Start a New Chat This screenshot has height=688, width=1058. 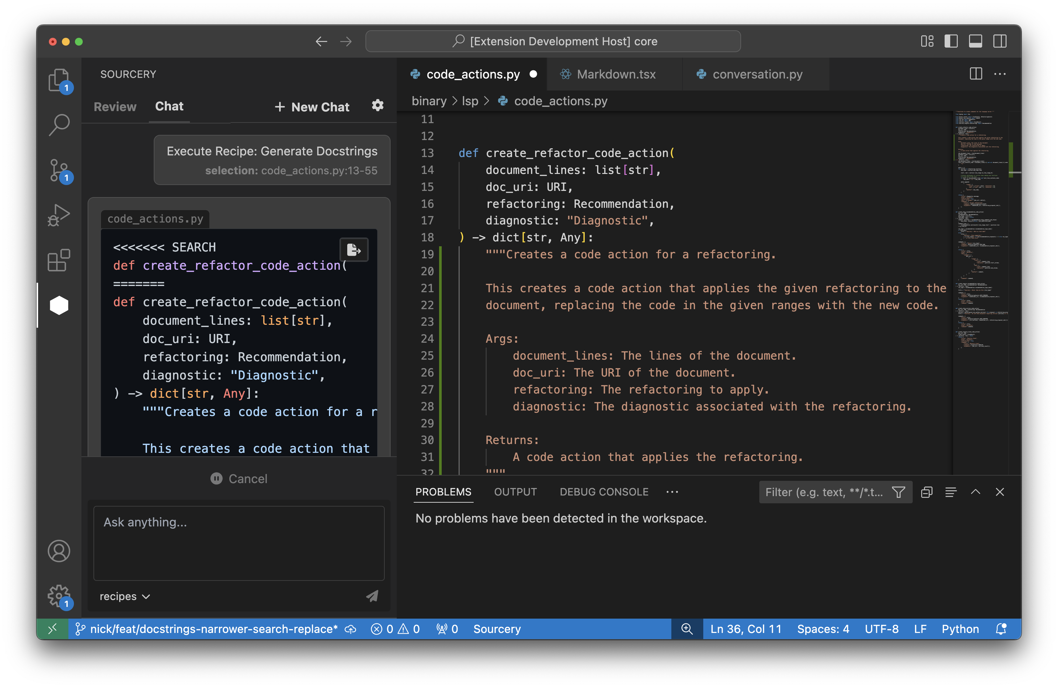(312, 107)
